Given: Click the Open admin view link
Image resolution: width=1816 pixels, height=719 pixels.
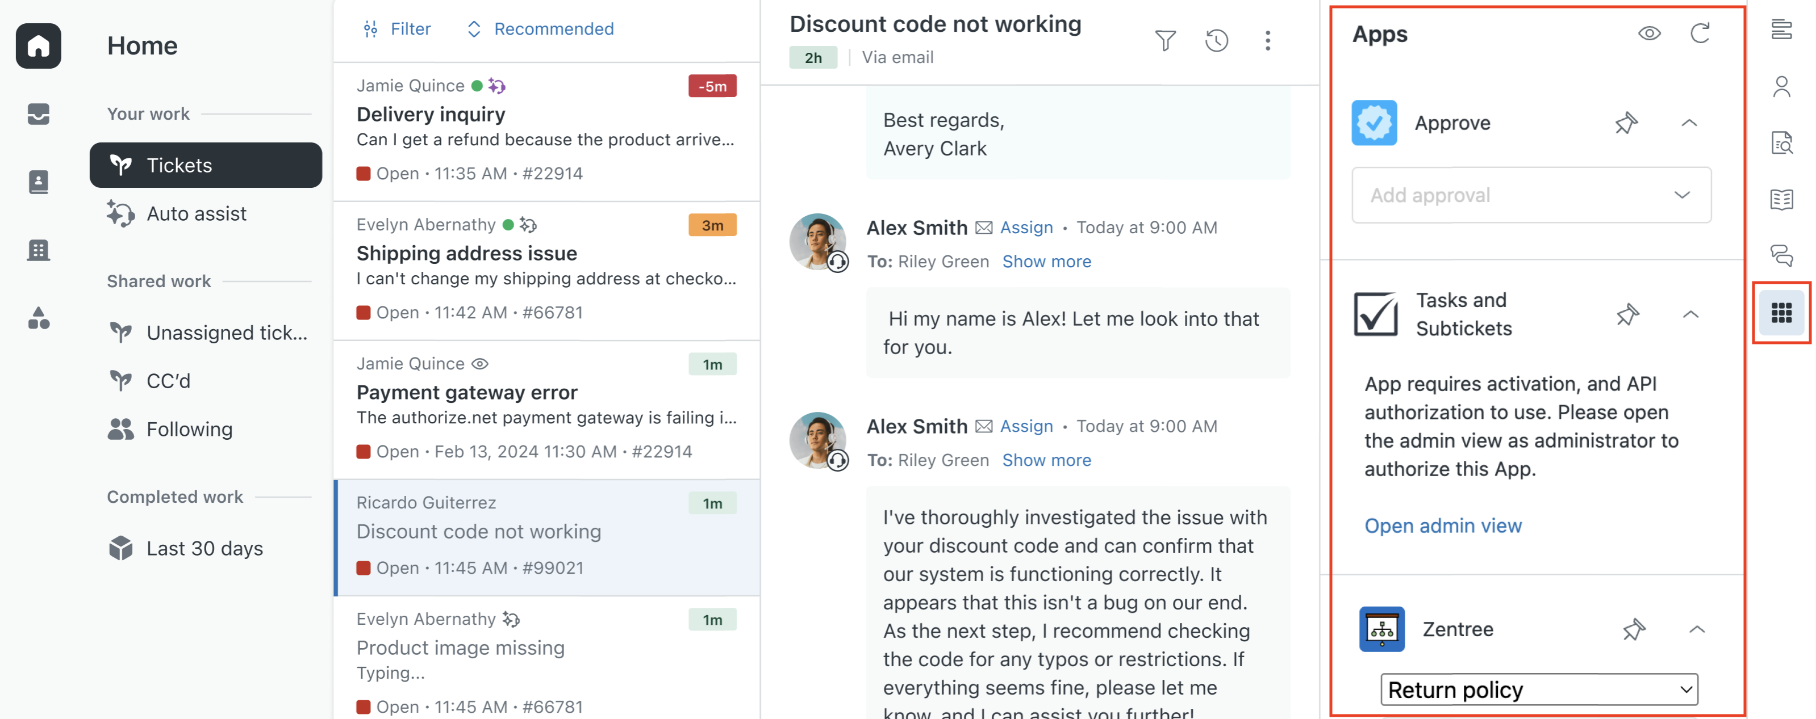Looking at the screenshot, I should pos(1442,525).
